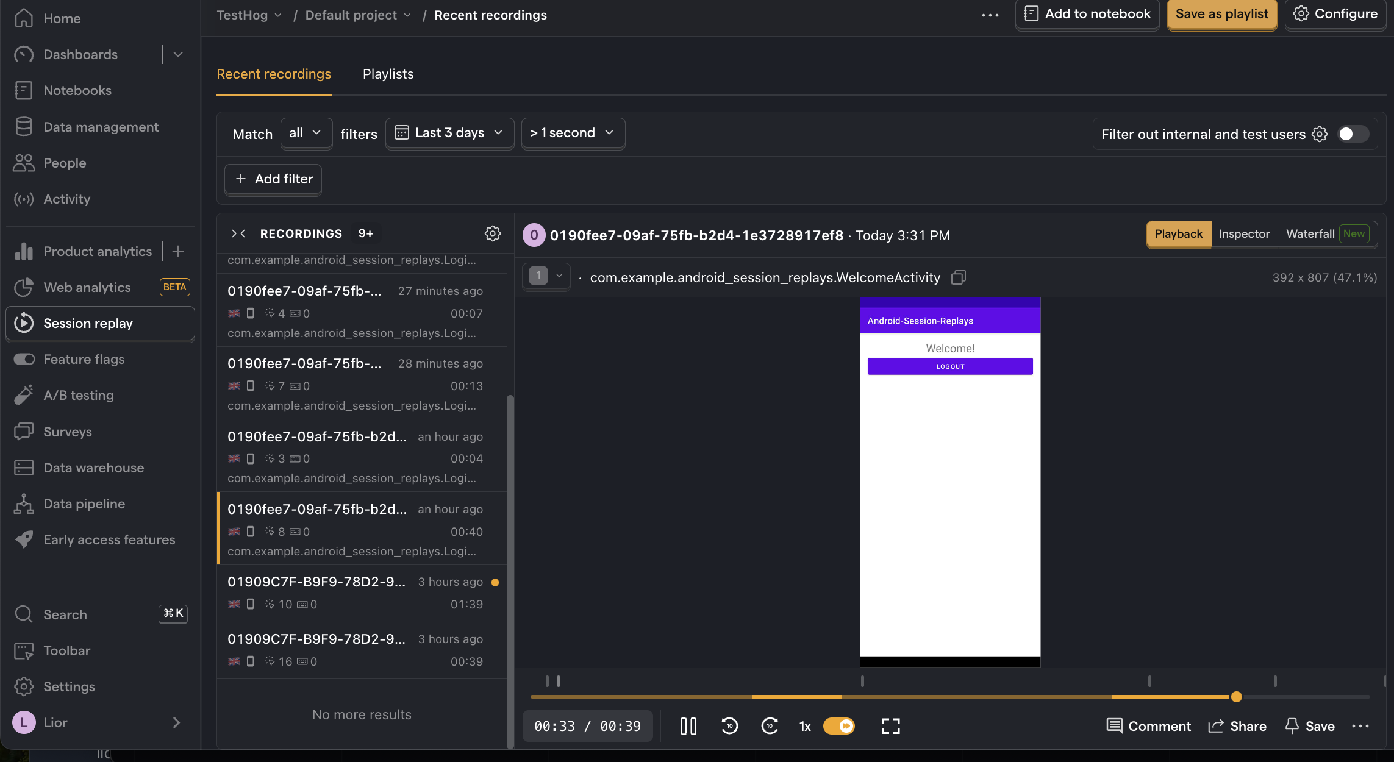Viewport: 1394px width, 762px height.
Task: Open the greater than 1 second dropdown
Action: pos(571,134)
